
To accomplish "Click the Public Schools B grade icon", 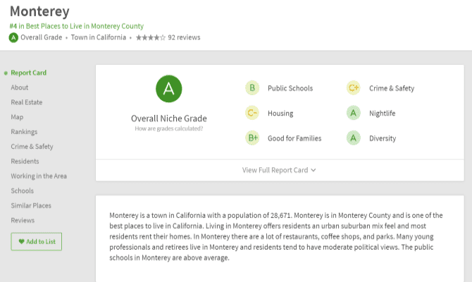I will [252, 88].
